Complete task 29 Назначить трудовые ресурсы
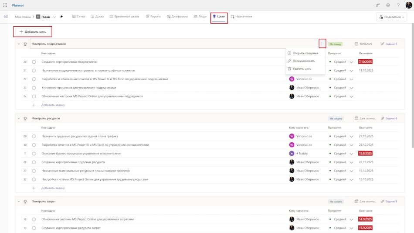This screenshot has height=233, width=414. [34, 137]
